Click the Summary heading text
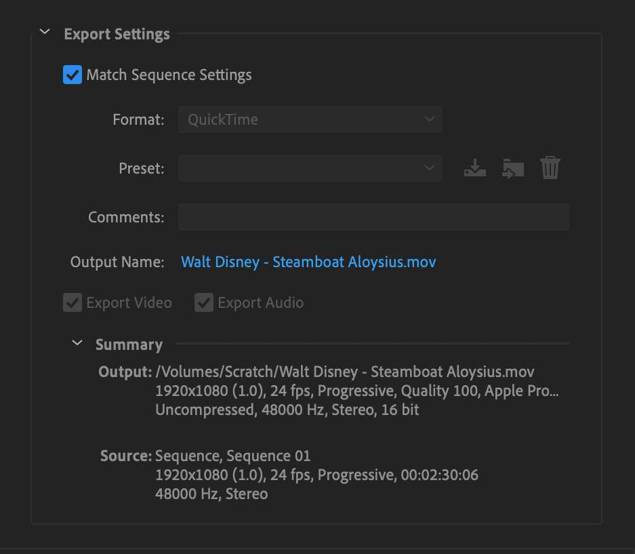This screenshot has height=554, width=635. tap(129, 344)
